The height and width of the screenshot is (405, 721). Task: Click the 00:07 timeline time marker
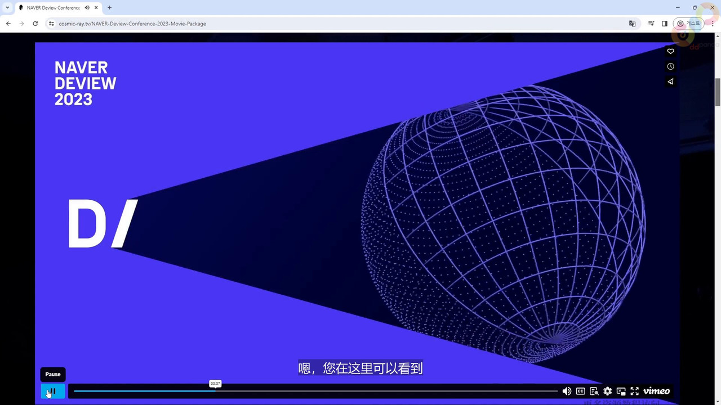click(x=215, y=384)
